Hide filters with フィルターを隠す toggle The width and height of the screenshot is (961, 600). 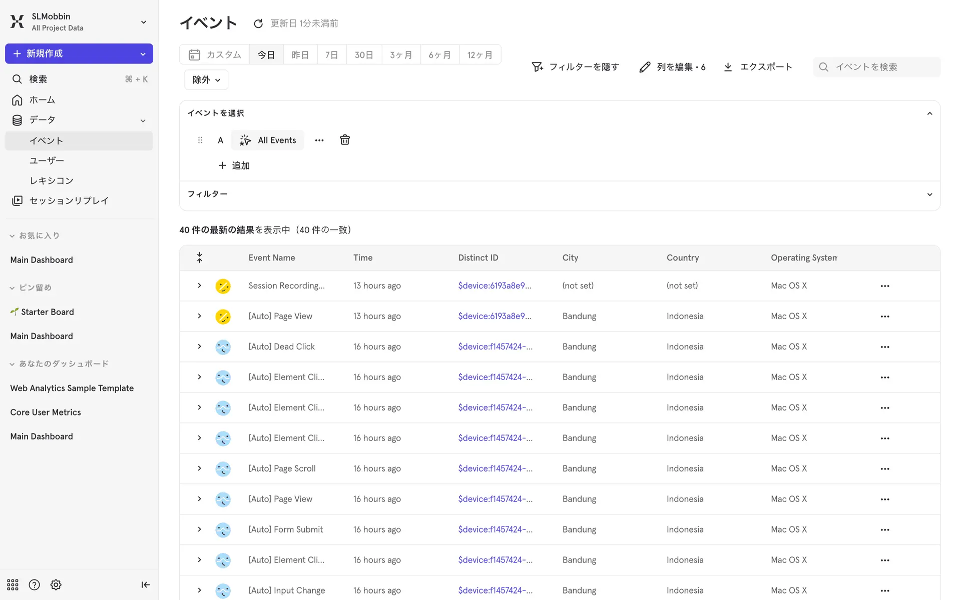coord(576,67)
